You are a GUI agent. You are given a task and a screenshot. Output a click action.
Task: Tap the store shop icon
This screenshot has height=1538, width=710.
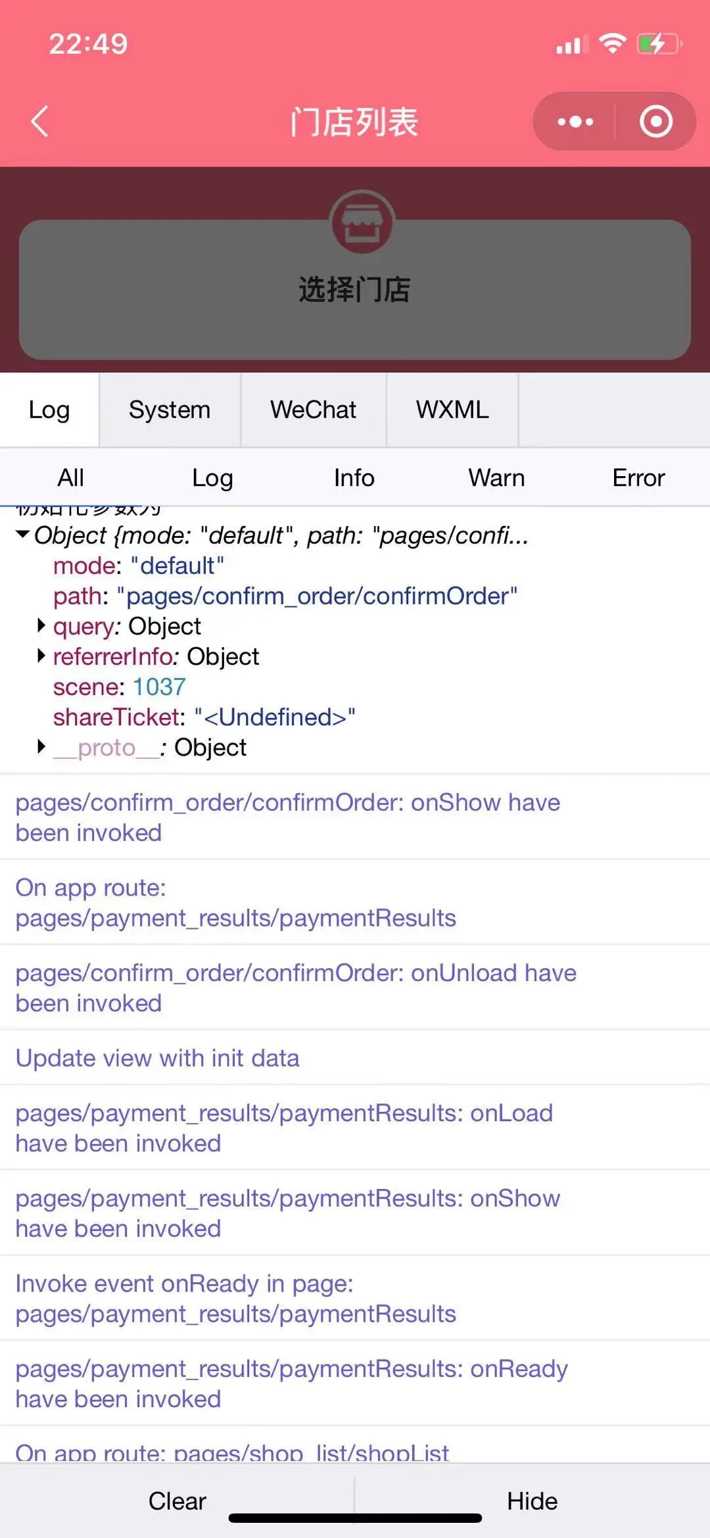click(x=362, y=223)
